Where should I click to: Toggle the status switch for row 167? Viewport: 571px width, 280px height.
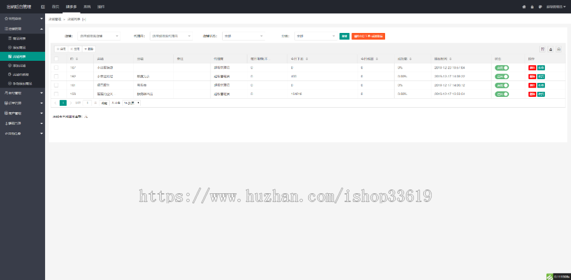502,68
